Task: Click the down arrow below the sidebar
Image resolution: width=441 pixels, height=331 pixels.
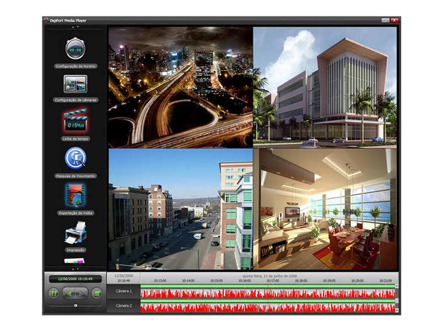Action: tap(78, 269)
